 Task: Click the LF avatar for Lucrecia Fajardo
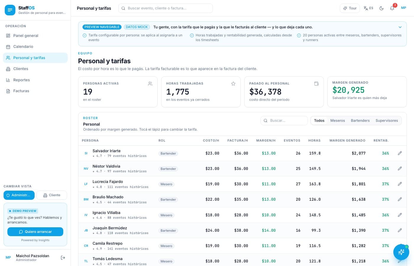(x=86, y=184)
